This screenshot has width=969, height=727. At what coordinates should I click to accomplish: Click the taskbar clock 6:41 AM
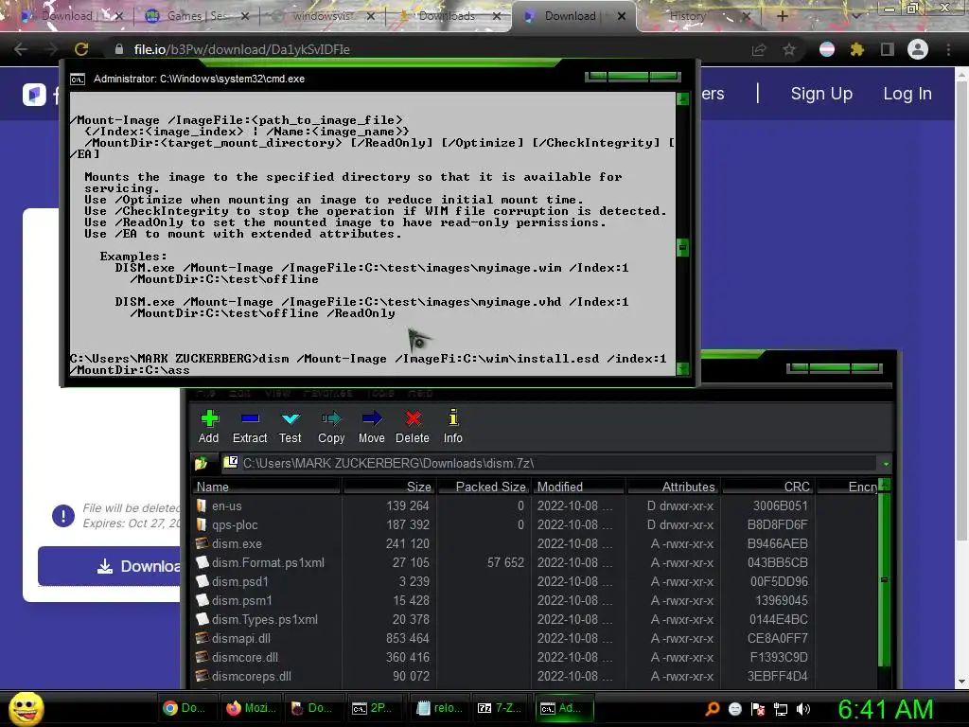pyautogui.click(x=886, y=710)
